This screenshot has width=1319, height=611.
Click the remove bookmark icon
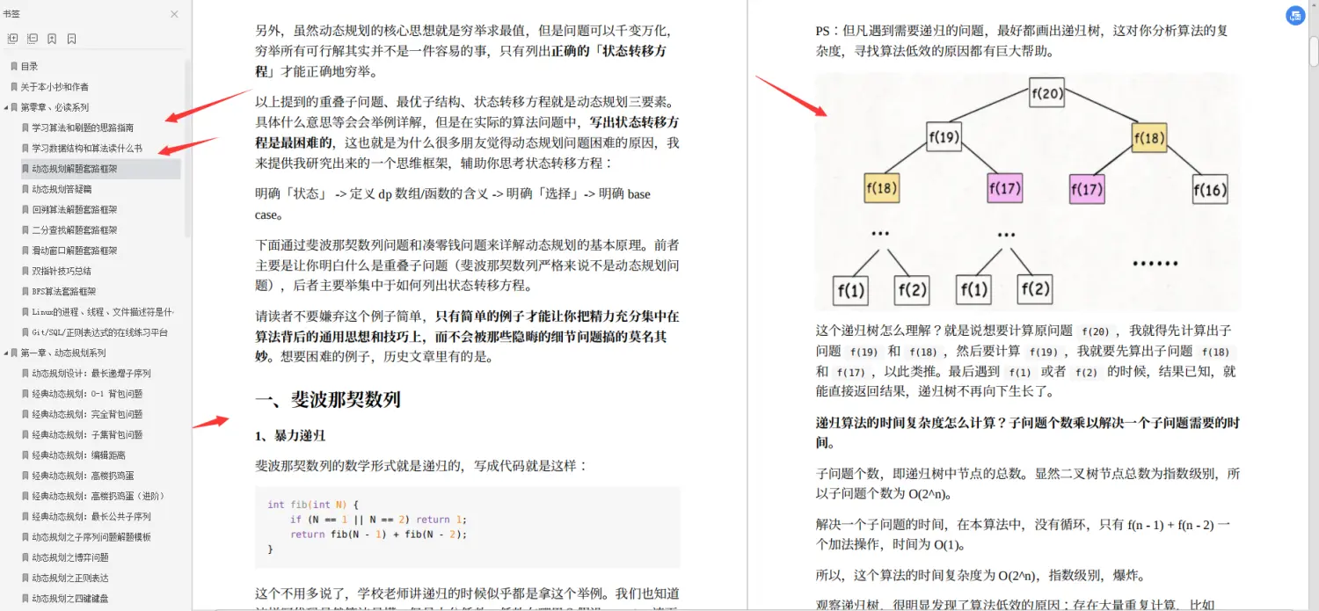(71, 38)
